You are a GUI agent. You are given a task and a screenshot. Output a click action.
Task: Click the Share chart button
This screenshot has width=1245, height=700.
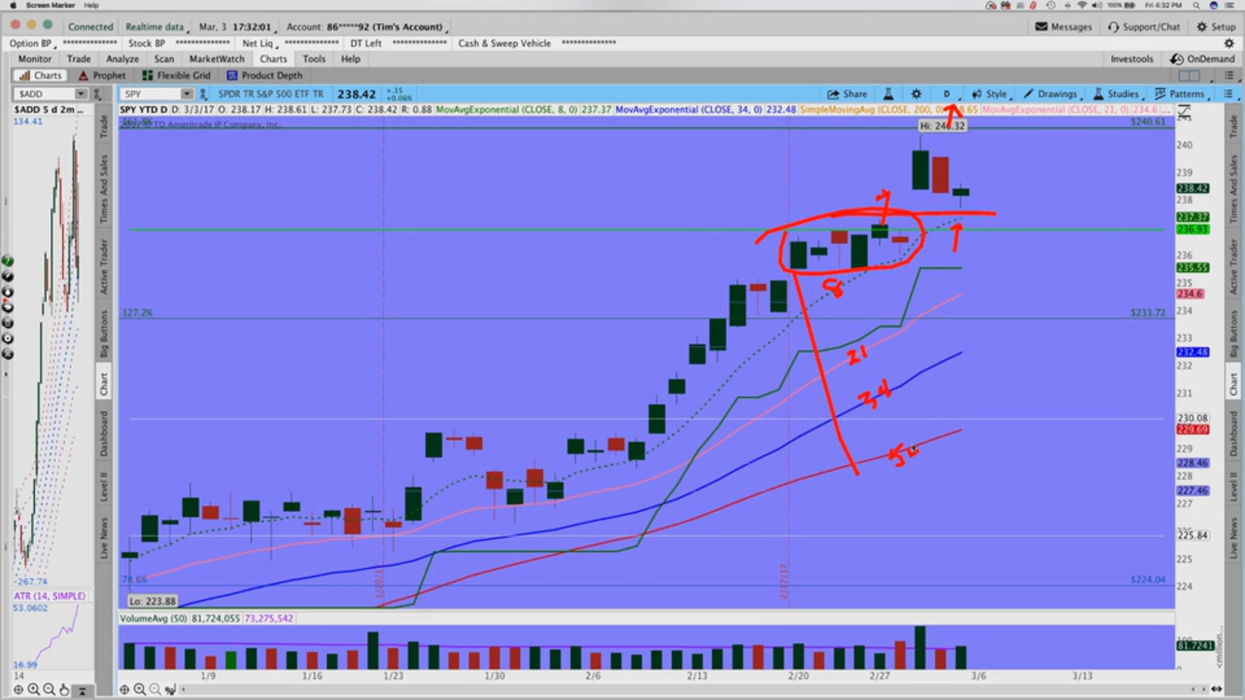pyautogui.click(x=847, y=94)
